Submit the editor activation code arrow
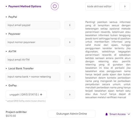 [125, 6]
